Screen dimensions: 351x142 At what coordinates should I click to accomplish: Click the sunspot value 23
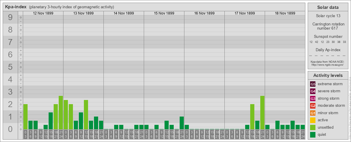point(328,42)
